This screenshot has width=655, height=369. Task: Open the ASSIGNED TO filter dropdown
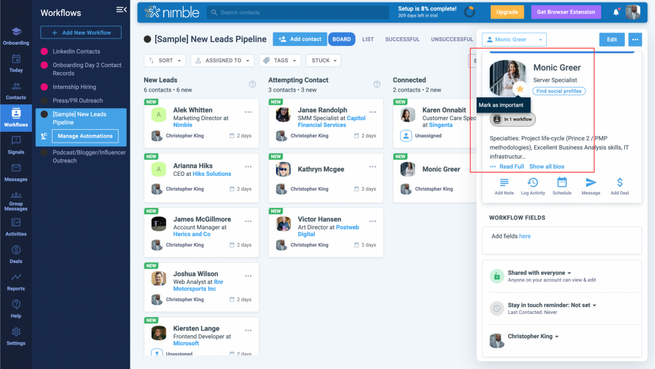point(223,61)
